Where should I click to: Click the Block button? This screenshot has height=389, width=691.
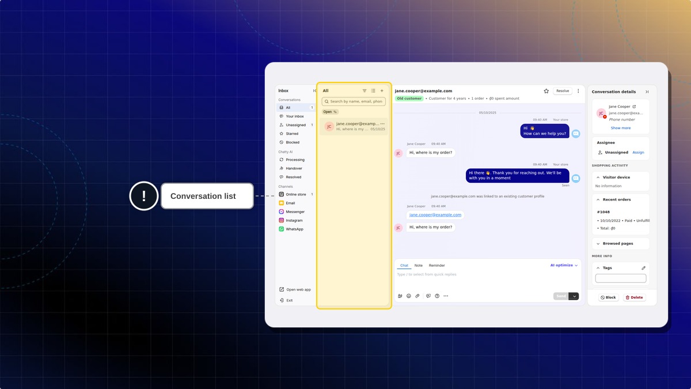pyautogui.click(x=608, y=297)
